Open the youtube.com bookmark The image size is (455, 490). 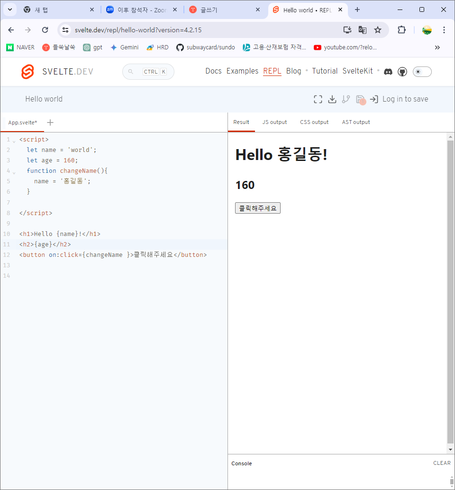[x=345, y=47]
